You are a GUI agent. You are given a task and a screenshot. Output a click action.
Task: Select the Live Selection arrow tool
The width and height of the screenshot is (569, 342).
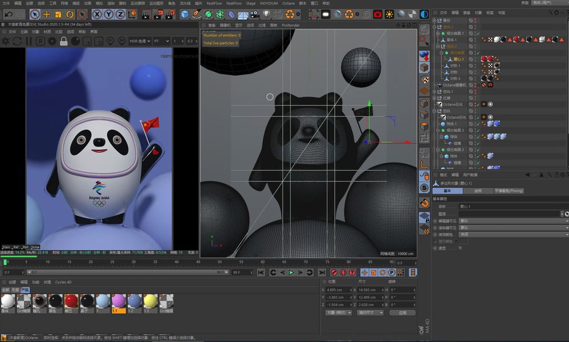coord(35,14)
